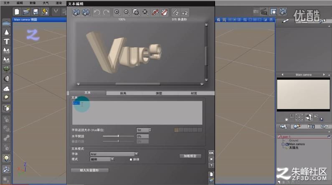Select the Text tool in left toolbar
This screenshot has width=332, height=185.
[7, 42]
